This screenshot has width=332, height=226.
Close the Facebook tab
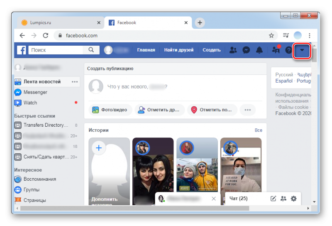[186, 22]
